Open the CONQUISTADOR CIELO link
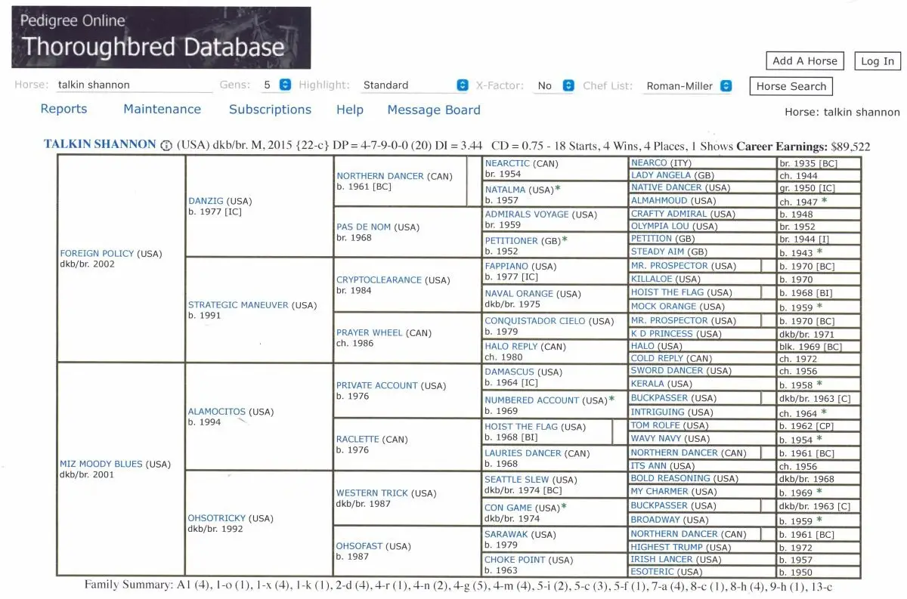 tap(536, 321)
